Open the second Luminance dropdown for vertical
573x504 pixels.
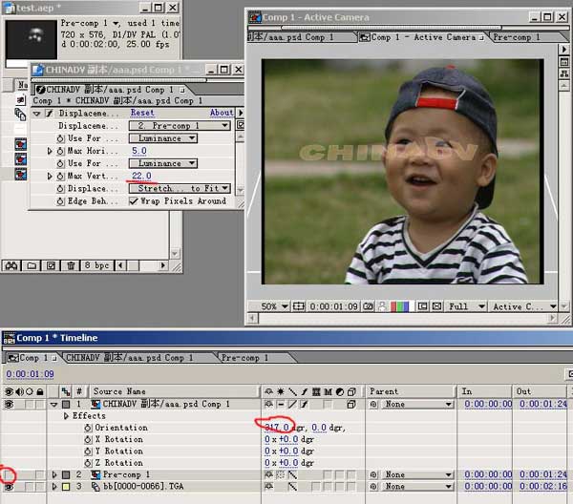tap(163, 163)
